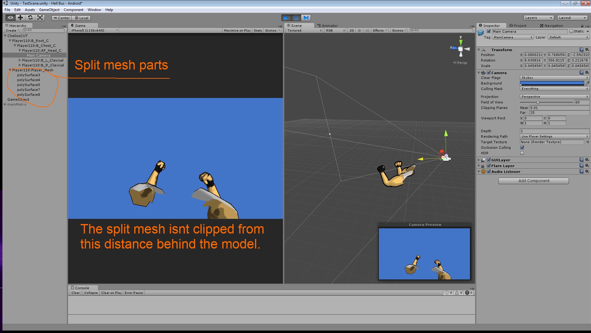Open the Culling Mask Everything dropdown
The height and width of the screenshot is (333, 591).
554,89
